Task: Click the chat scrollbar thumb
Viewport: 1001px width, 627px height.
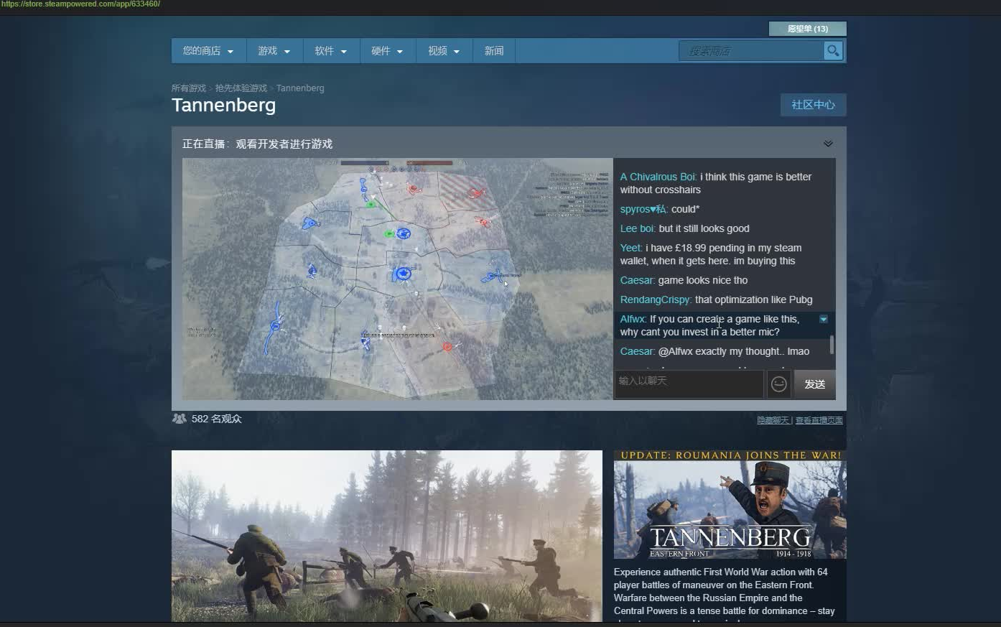Action: click(832, 345)
